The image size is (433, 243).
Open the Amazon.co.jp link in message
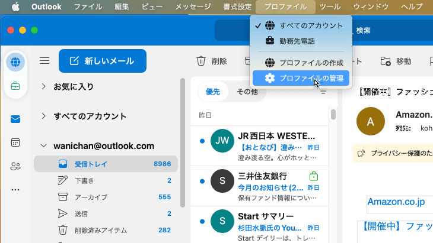tap(396, 202)
